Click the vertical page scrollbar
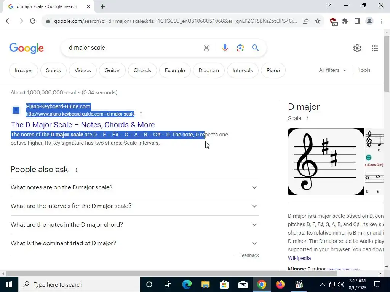Viewport: 390px width, 292px height. click(x=387, y=64)
